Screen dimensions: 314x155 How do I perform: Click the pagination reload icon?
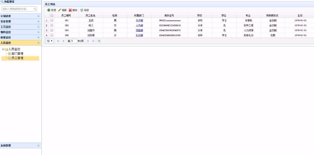pos(99,41)
